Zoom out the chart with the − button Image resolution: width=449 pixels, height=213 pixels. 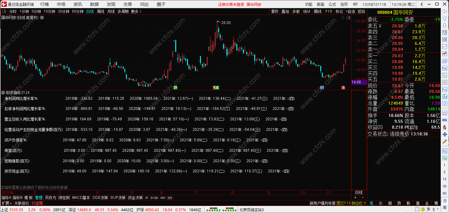(x=363, y=197)
